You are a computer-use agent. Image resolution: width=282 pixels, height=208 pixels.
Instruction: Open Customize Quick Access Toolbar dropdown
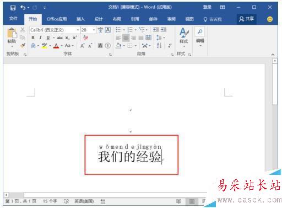[45, 8]
